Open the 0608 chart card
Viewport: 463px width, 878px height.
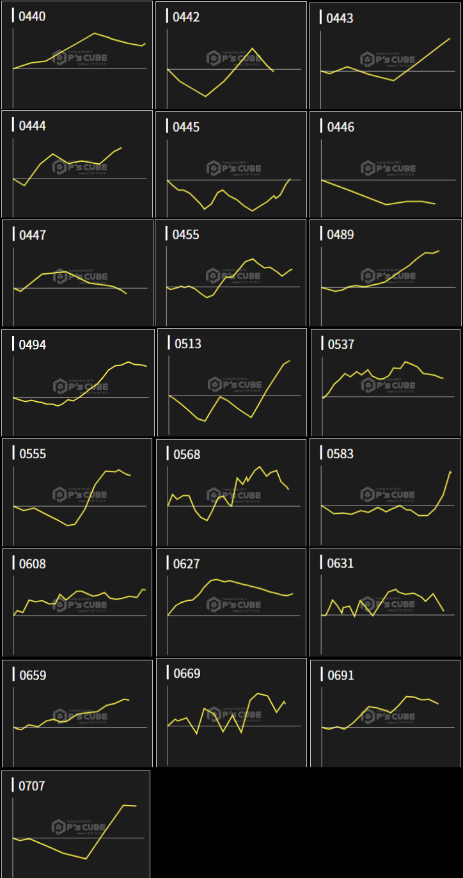tap(77, 602)
